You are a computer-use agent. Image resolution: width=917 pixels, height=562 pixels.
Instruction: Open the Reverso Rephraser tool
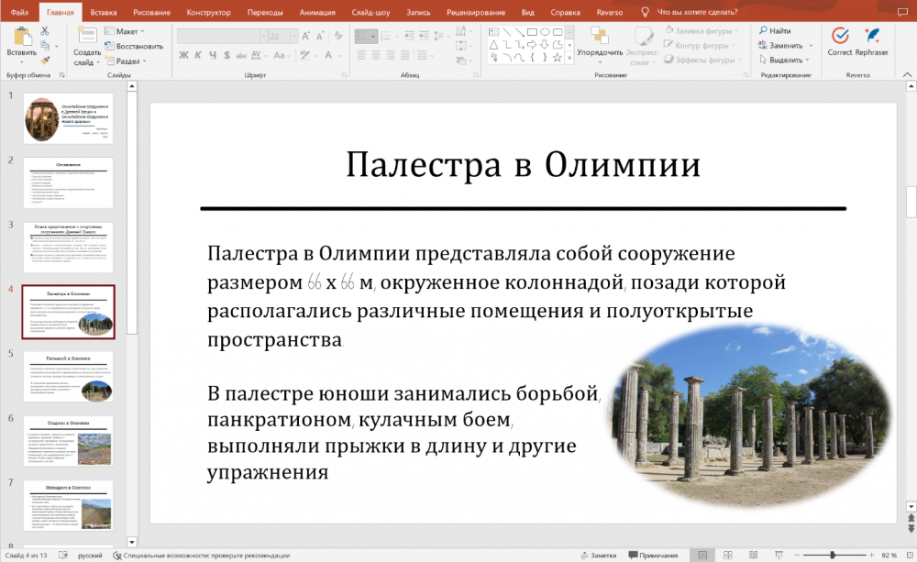point(871,35)
